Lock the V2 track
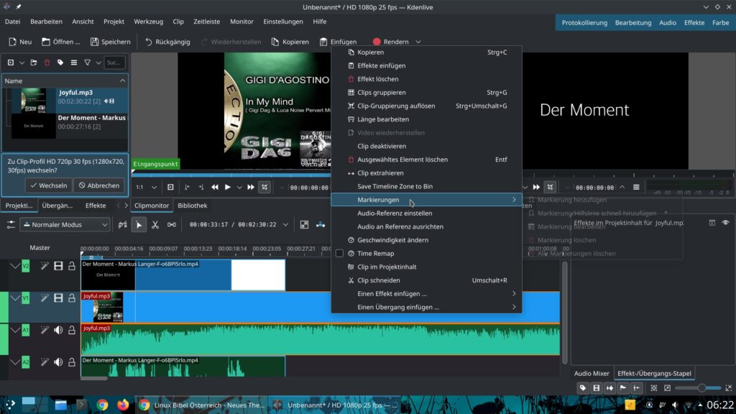Viewport: 736px width, 414px height. click(72, 266)
